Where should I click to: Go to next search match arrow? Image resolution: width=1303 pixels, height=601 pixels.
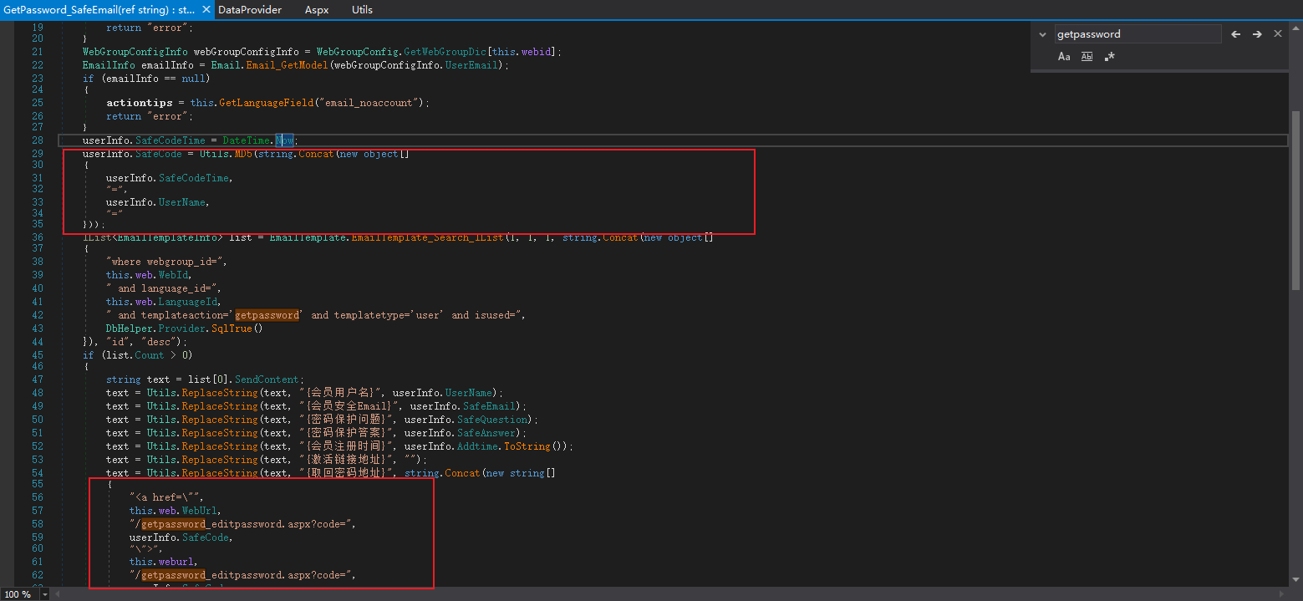1257,34
